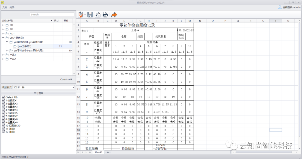Collapse the yzs产品代号1 tree node
Image resolution: width=302 pixels, height=159 pixels.
coord(3,38)
